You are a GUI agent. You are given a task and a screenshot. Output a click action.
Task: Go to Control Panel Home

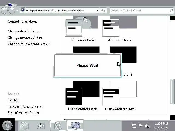tap(23, 22)
